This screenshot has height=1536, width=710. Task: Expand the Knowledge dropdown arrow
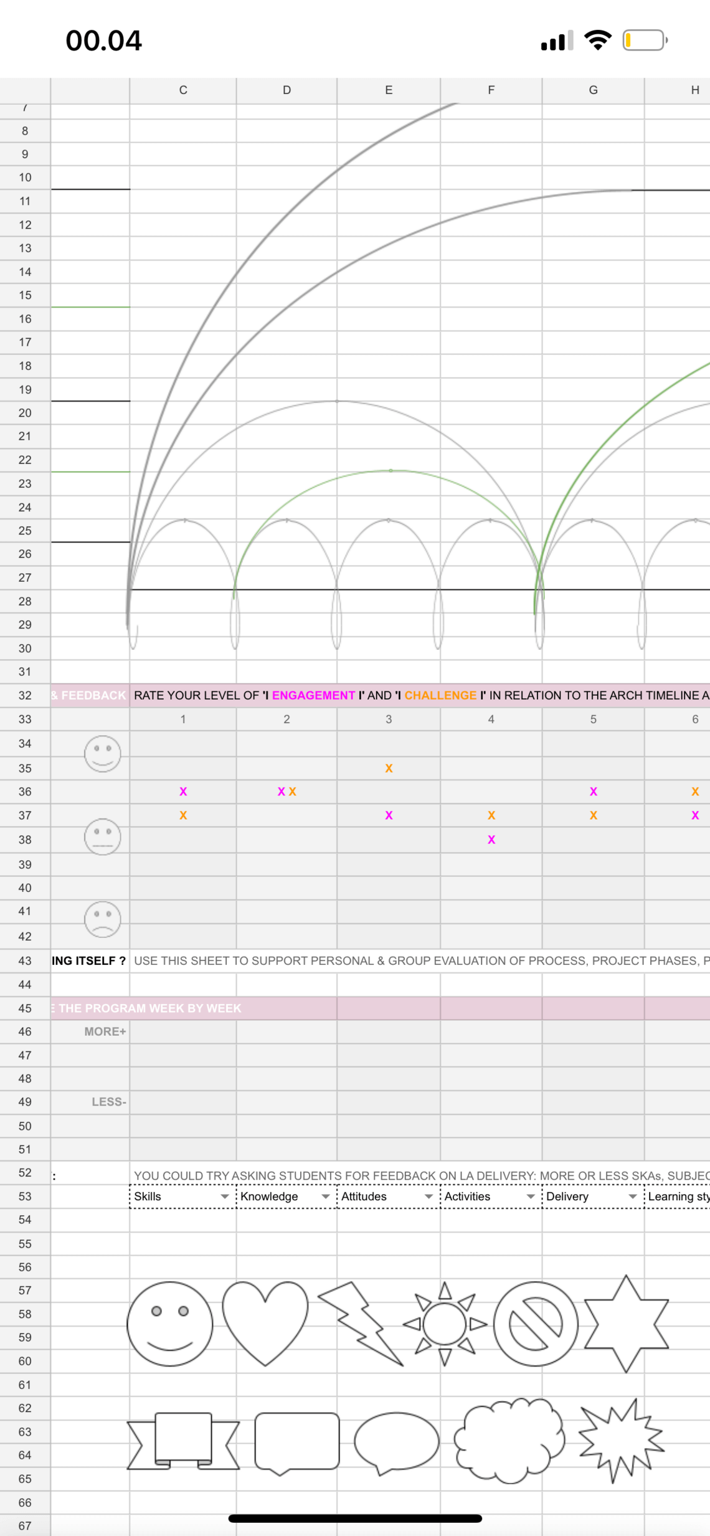[325, 1197]
